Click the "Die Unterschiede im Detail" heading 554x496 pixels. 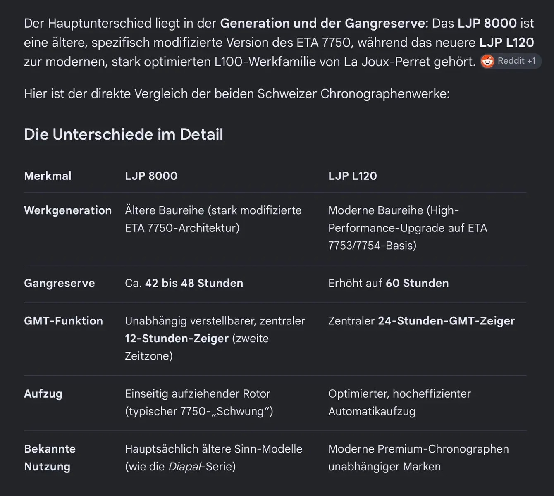(x=123, y=134)
